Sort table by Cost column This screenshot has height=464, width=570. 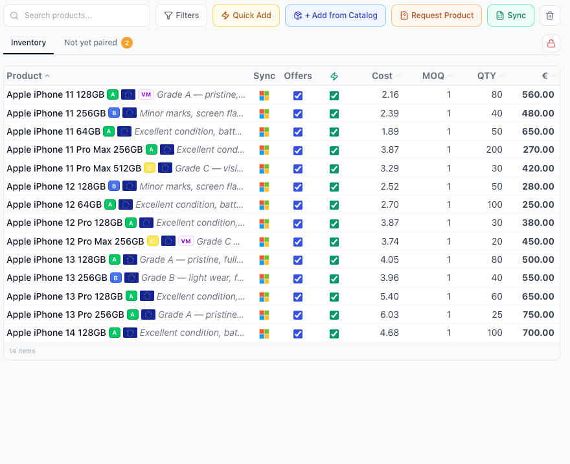(x=385, y=76)
